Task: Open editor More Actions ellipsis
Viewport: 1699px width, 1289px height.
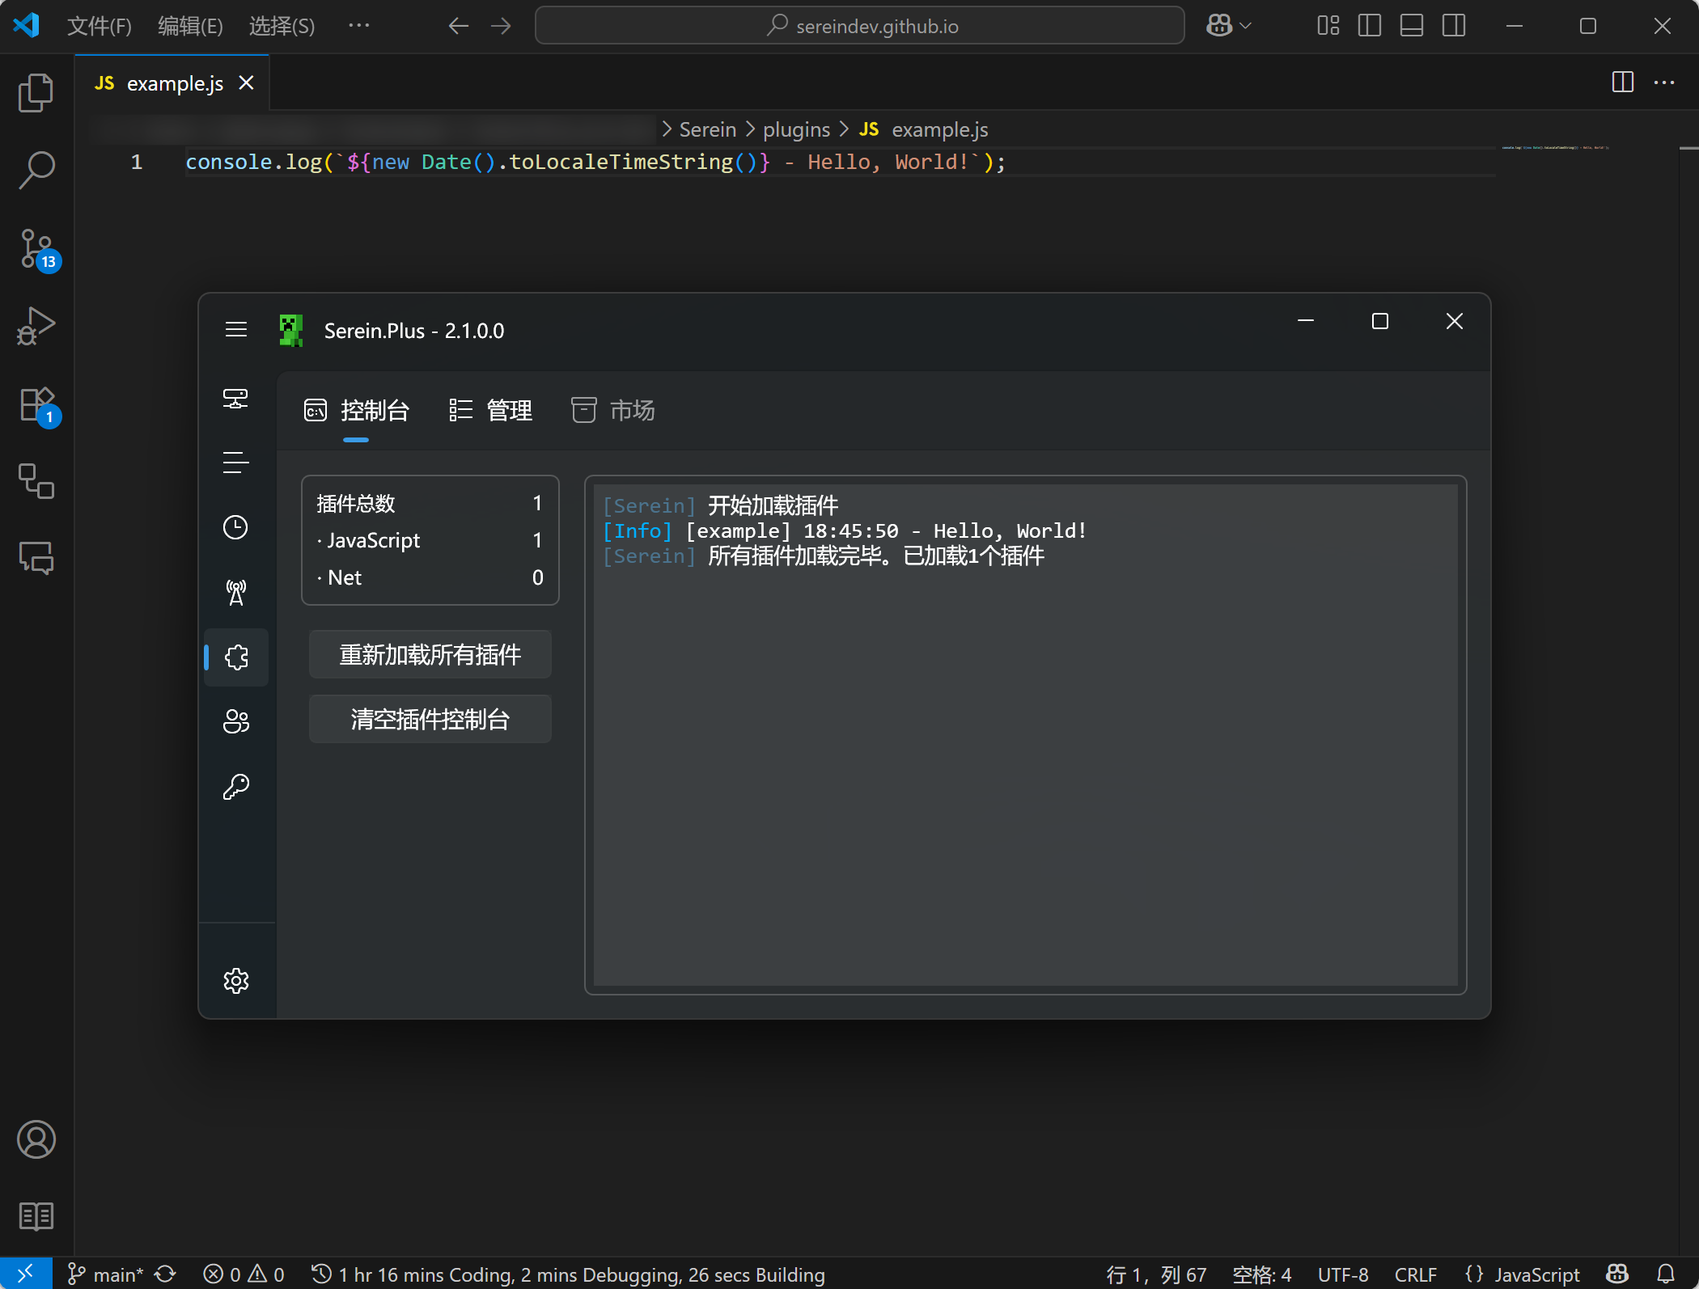Action: pos(1664,82)
